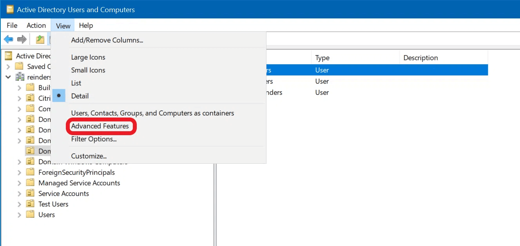Collapse the reinders domain tree node

[9, 77]
